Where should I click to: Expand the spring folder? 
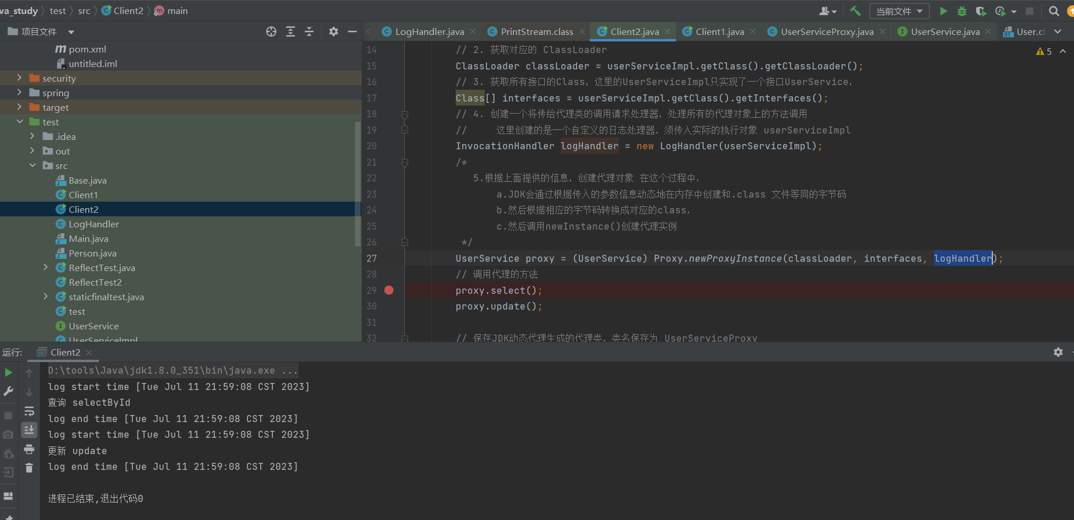click(19, 92)
